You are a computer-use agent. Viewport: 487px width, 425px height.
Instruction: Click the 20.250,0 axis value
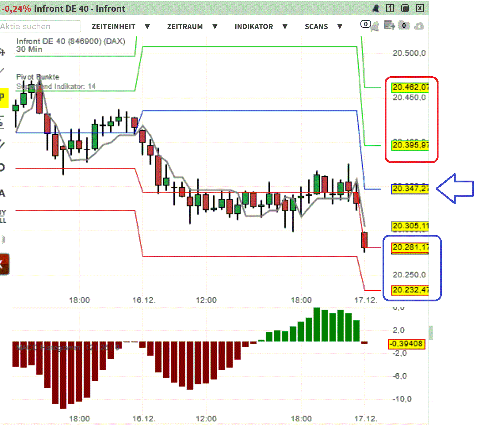409,275
